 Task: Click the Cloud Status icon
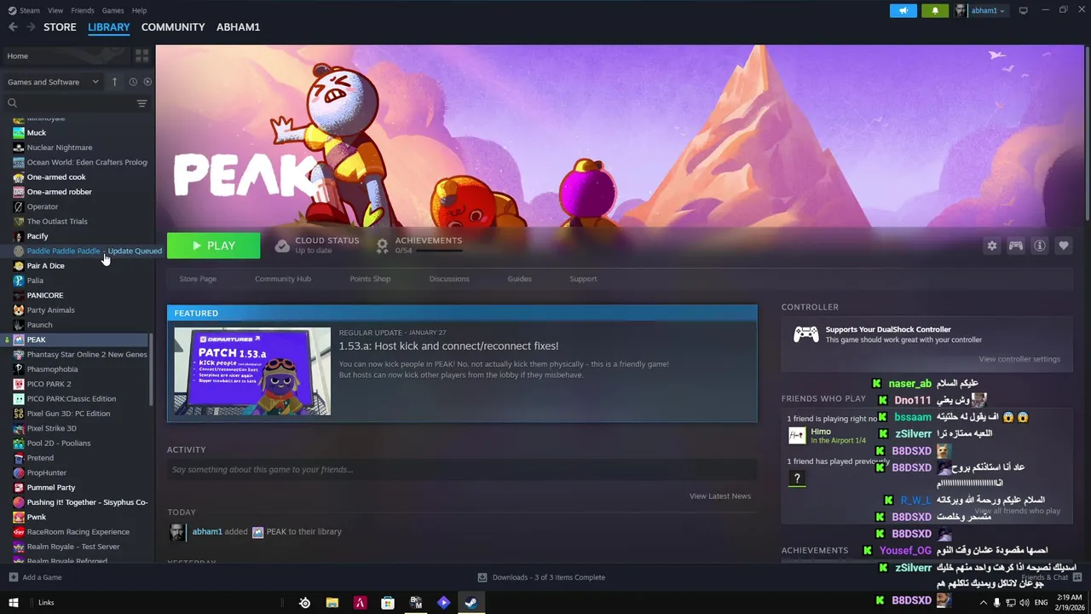click(282, 246)
